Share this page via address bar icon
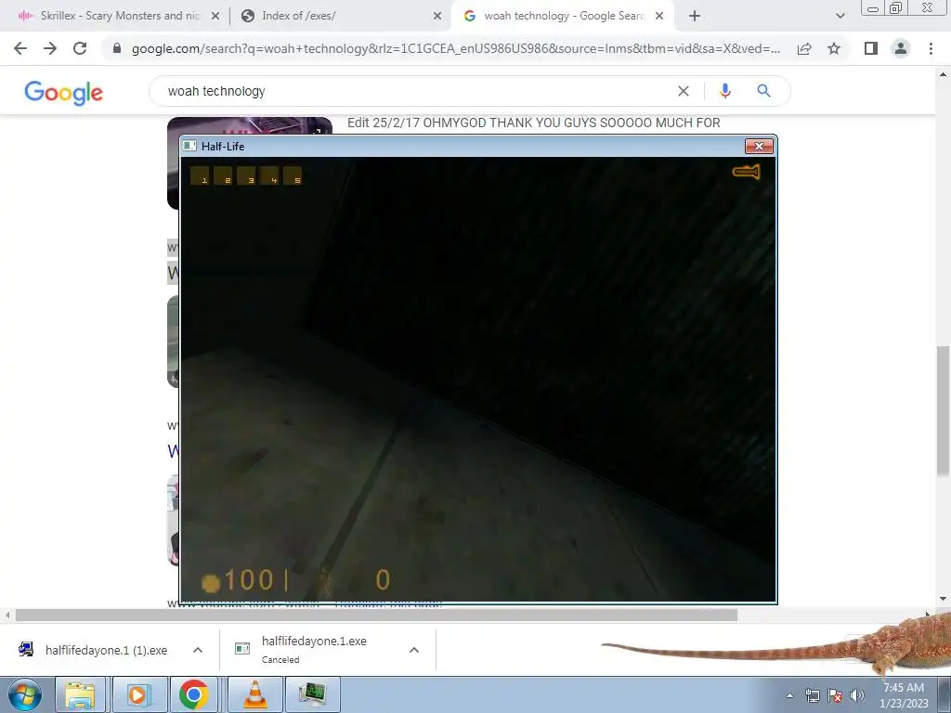Image resolution: width=951 pixels, height=713 pixels. (804, 48)
